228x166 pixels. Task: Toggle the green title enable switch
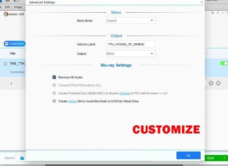224,63
